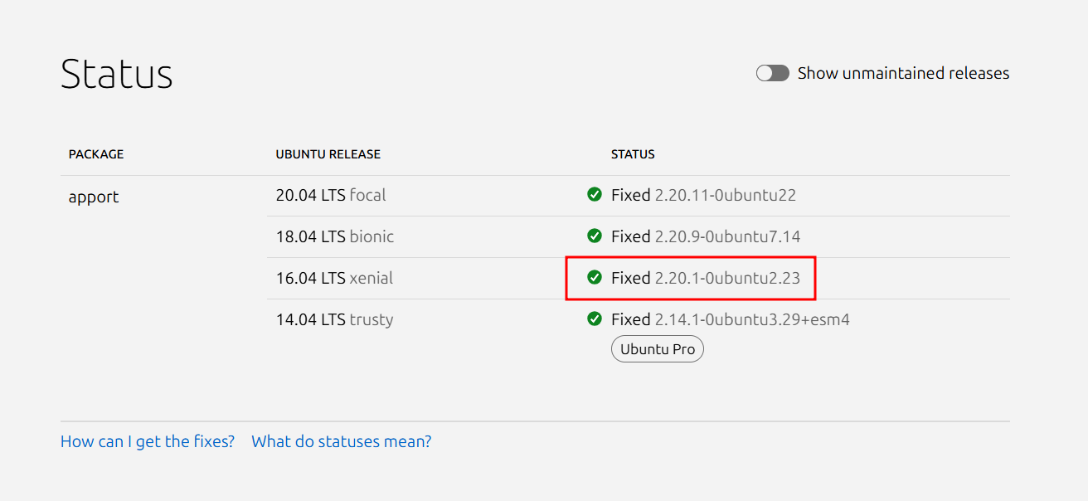Open How can I get the fixes link
This screenshot has width=1088, height=501.
tap(147, 441)
